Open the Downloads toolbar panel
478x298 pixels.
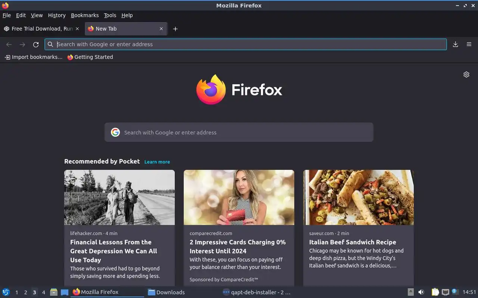click(456, 44)
